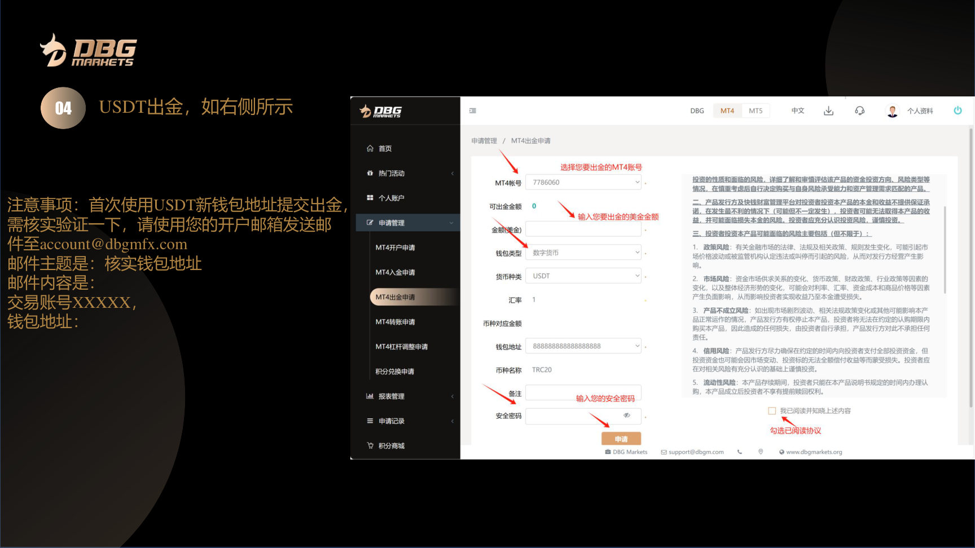Open the MT4帐号 dropdown showing 7786060
Screen dimensions: 975x548
point(583,182)
